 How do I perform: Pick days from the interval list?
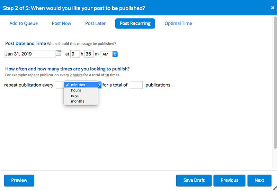pyautogui.click(x=75, y=96)
